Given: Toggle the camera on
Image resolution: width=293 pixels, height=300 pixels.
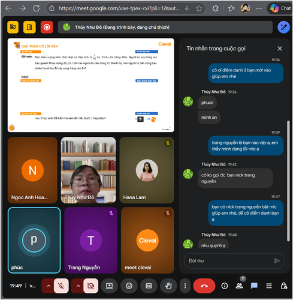Looking at the screenshot, I should [x=91, y=286].
